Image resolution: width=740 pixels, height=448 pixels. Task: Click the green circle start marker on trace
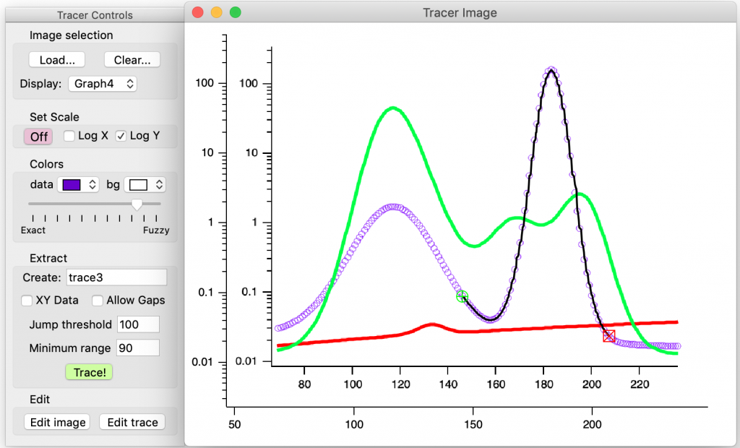pyautogui.click(x=462, y=296)
